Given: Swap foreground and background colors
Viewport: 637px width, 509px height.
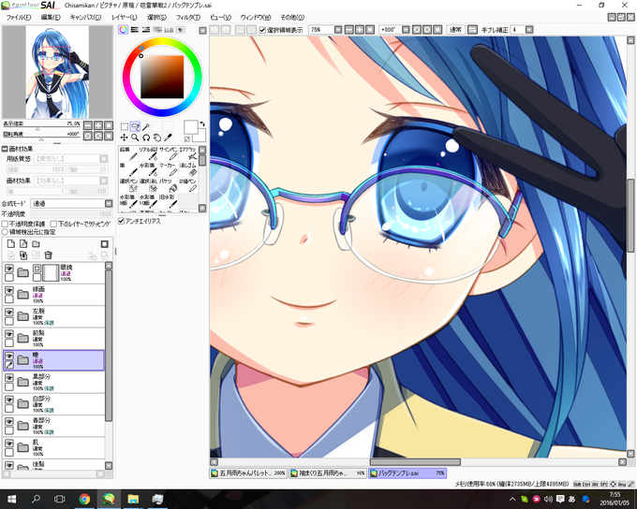Looking at the screenshot, I should point(202,124).
